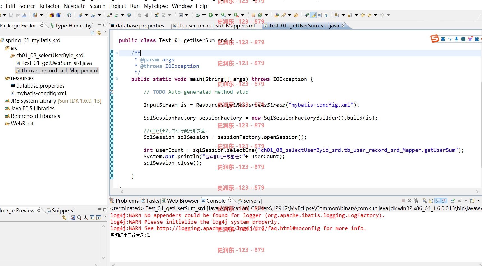Click the Search flashlight toolbar icon
The height and width of the screenshot is (266, 482).
pos(283,15)
